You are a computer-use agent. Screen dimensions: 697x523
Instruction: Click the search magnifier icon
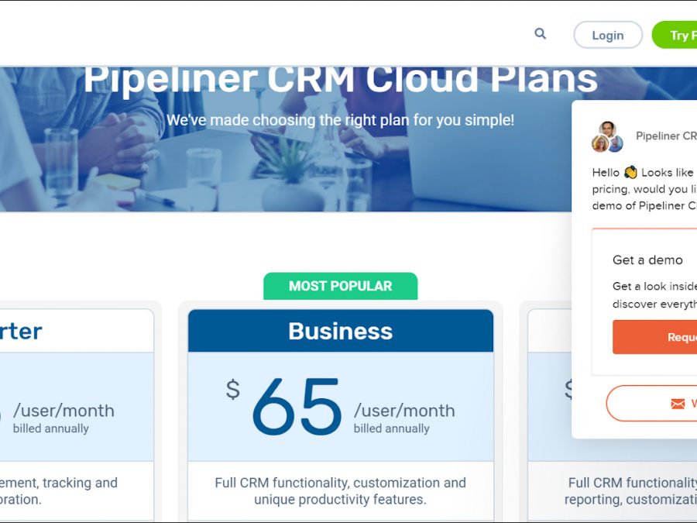[541, 34]
